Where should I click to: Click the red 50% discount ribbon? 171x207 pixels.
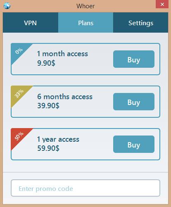[x=19, y=136]
